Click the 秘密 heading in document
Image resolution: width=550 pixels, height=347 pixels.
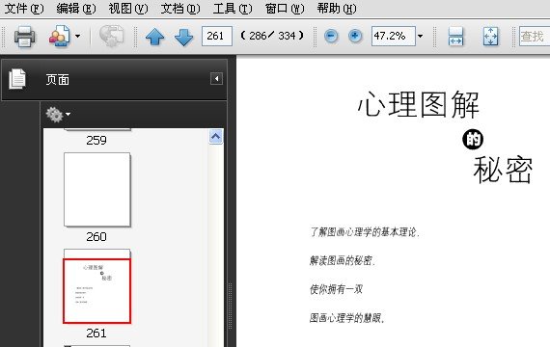(503, 170)
